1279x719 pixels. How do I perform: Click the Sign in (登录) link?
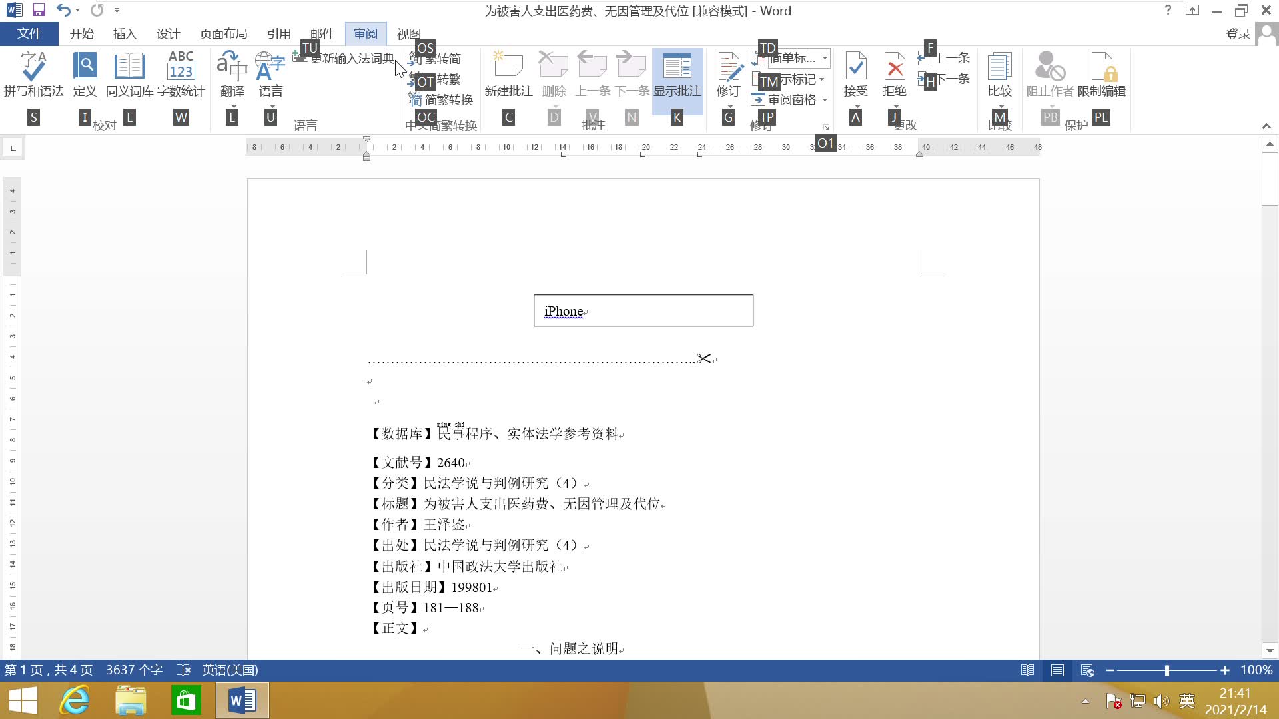click(1238, 33)
